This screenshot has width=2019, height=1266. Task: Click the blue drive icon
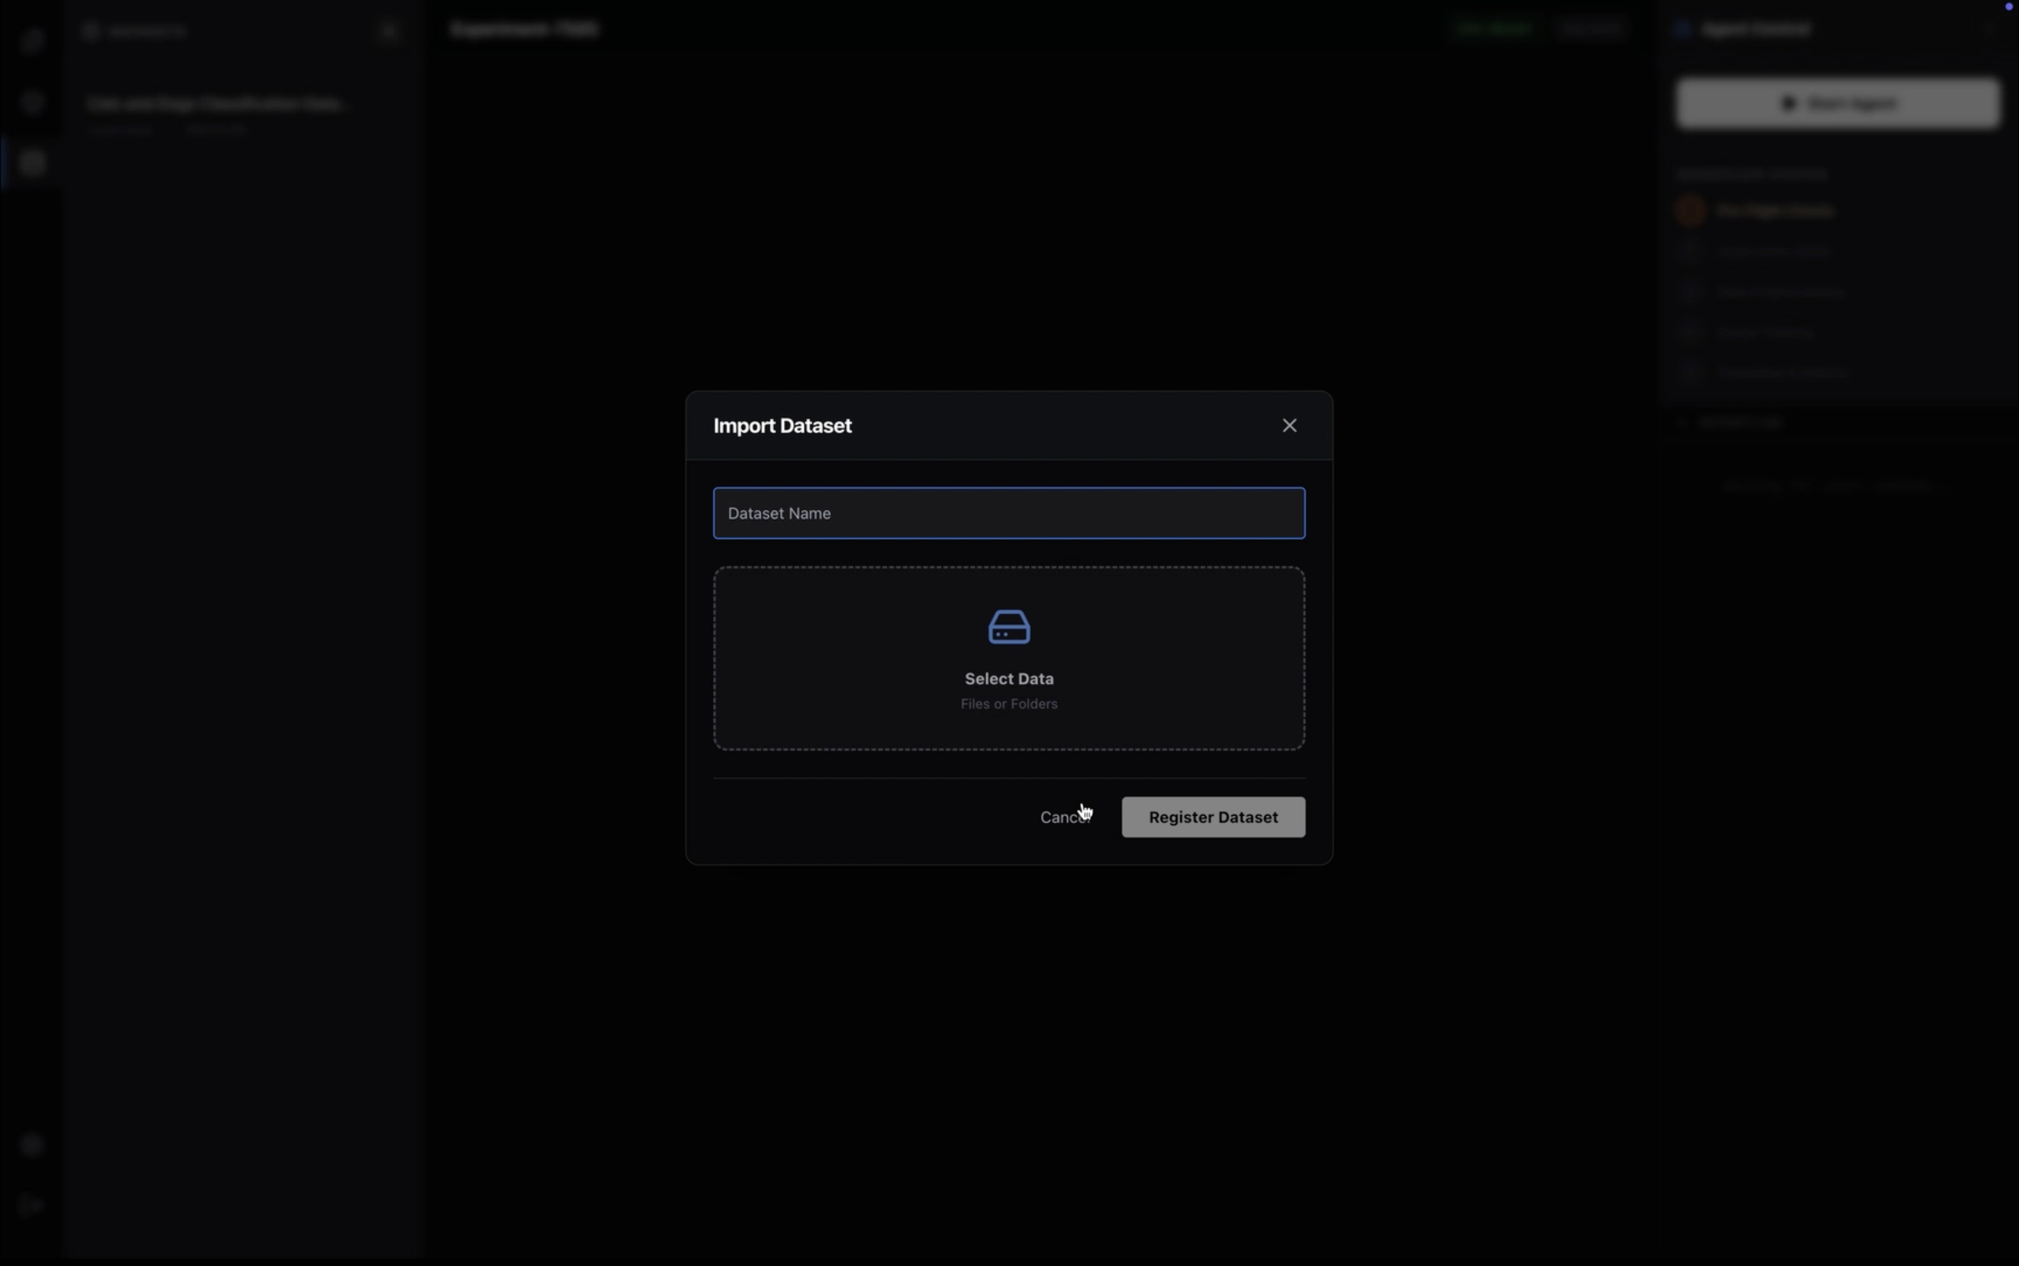[x=1009, y=627]
